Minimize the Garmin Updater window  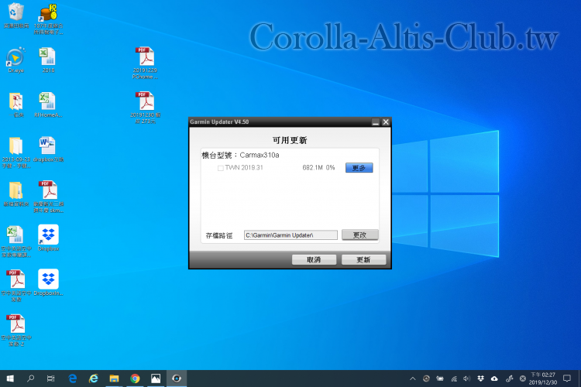tap(375, 122)
